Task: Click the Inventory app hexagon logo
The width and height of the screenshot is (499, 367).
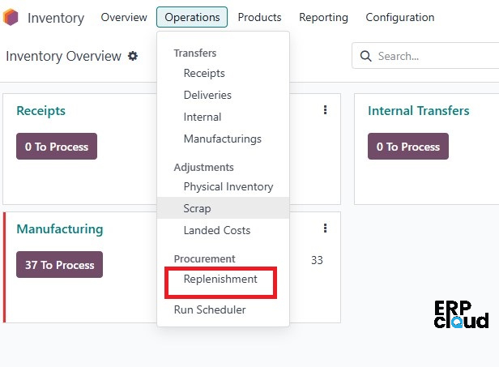Action: [x=11, y=17]
